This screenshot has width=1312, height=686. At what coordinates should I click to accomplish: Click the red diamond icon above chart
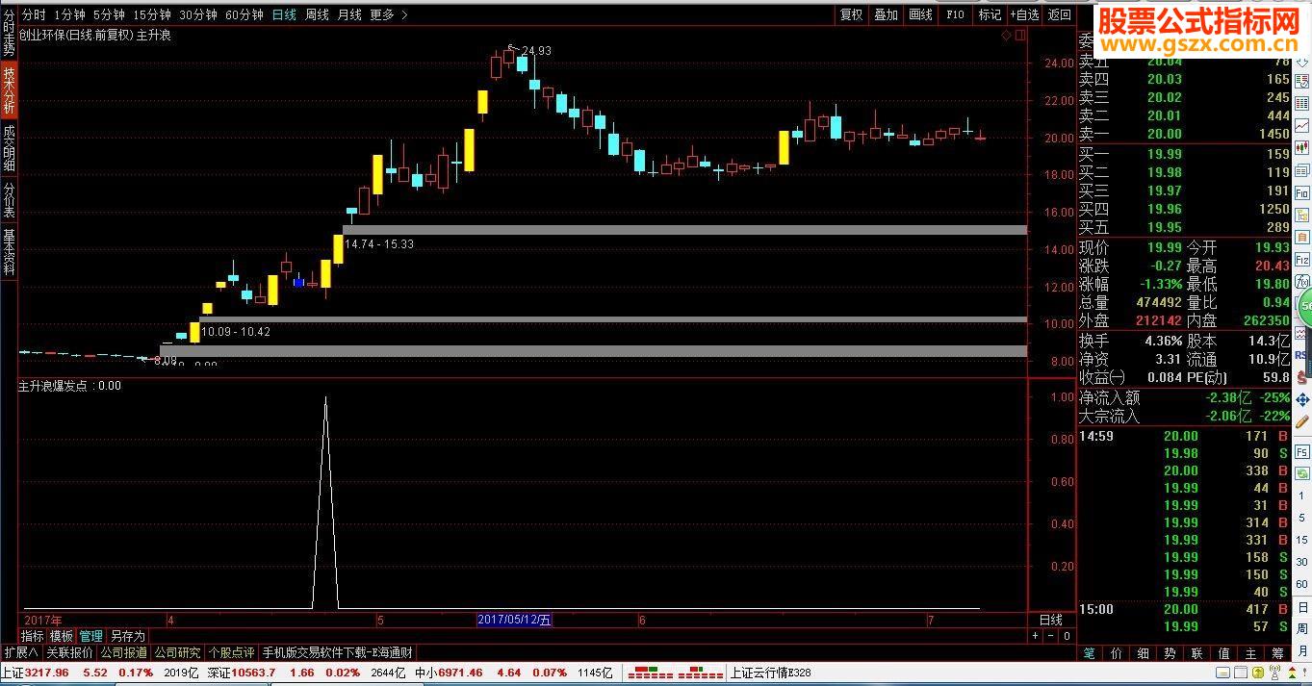pyautogui.click(x=1007, y=36)
